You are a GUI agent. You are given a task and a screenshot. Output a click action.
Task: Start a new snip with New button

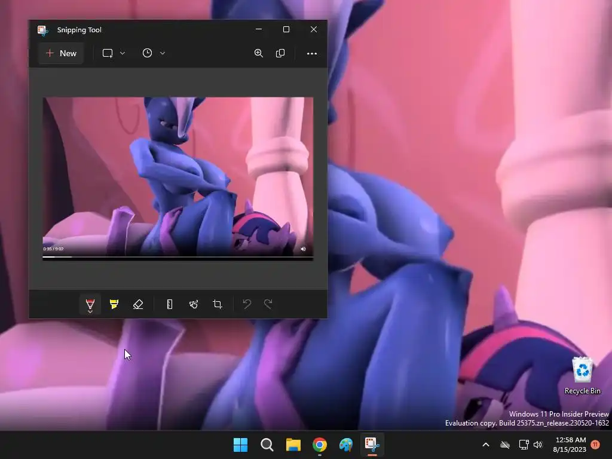(x=62, y=53)
